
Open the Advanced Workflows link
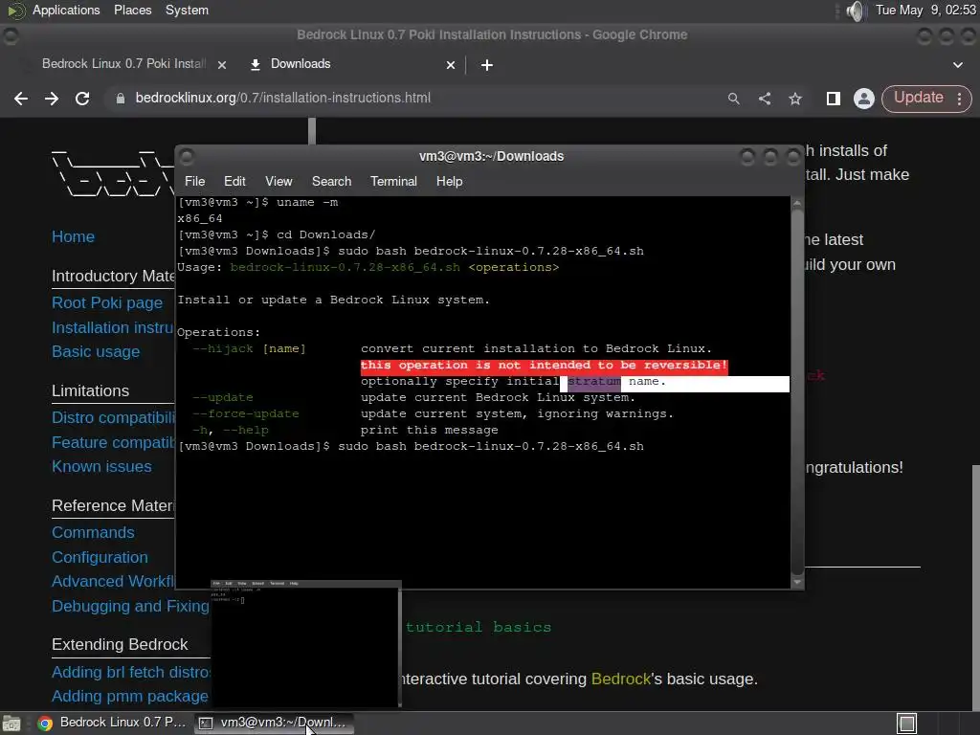click(113, 581)
